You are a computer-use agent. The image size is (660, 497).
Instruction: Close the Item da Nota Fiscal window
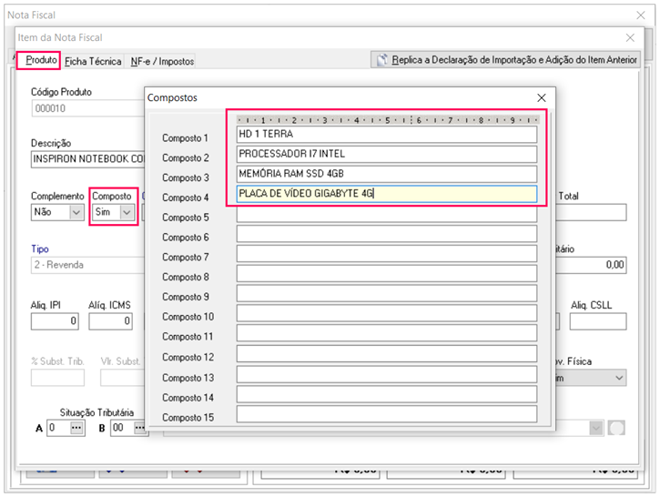pyautogui.click(x=630, y=37)
